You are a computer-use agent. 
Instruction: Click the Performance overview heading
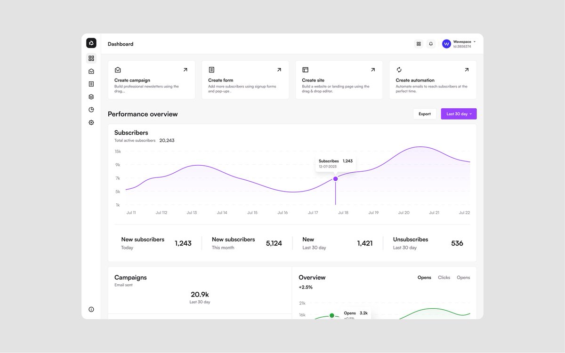tap(143, 114)
